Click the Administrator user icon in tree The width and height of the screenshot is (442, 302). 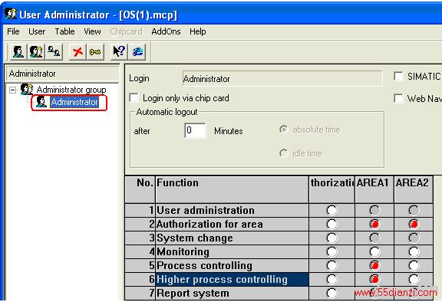point(41,102)
